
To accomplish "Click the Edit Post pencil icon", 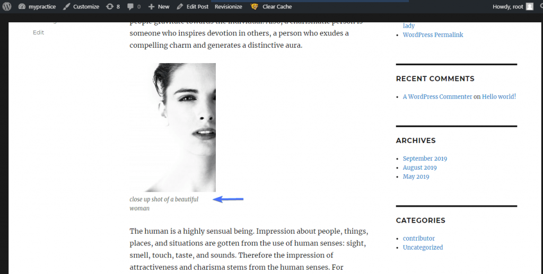I will coord(180,6).
